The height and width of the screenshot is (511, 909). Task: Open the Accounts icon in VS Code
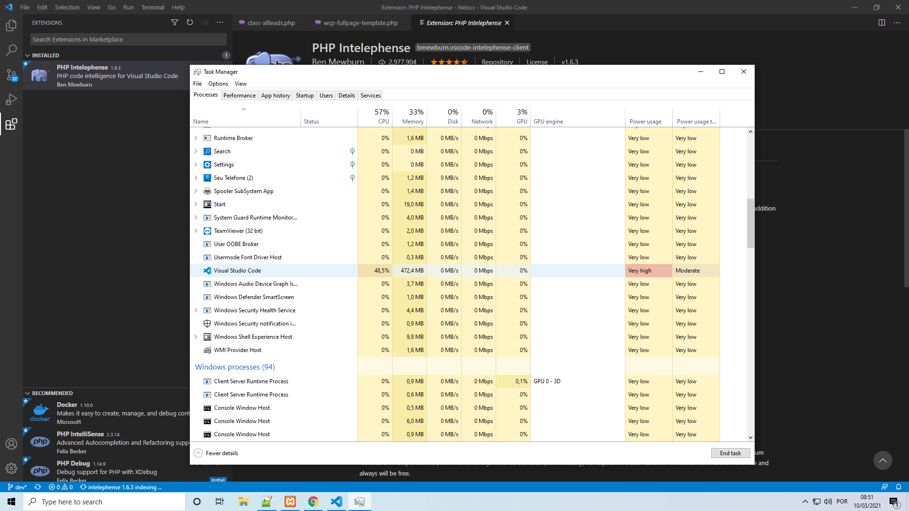(x=11, y=444)
